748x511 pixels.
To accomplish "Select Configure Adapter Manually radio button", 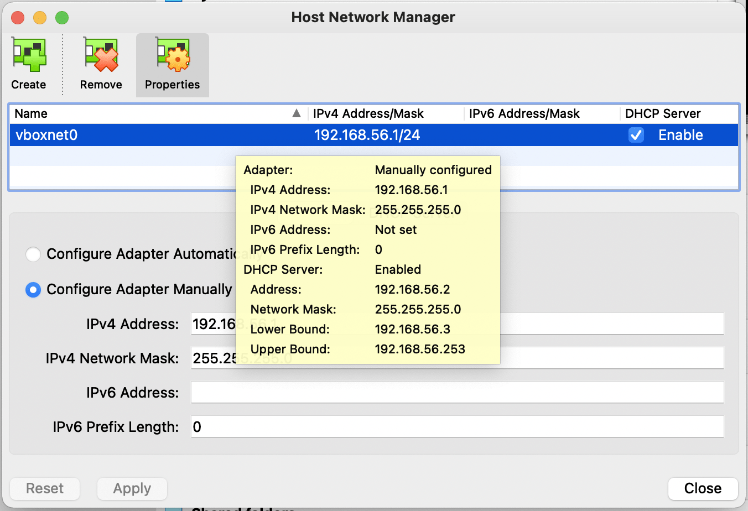I will tap(33, 289).
